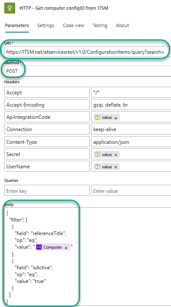
Task: Remove the Computer token from body
Action: coord(66,248)
